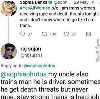Open Sophia Banks' profile picture
Viewport: 100px width, 99px height.
[x=9, y=8]
